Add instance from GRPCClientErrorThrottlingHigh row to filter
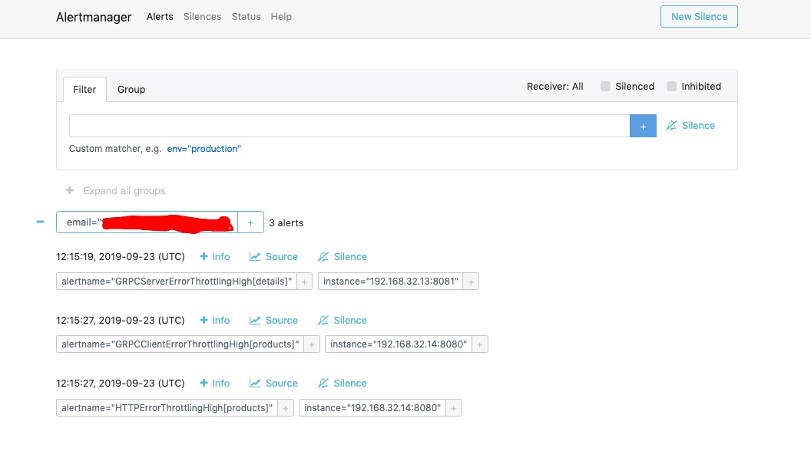 coord(480,344)
